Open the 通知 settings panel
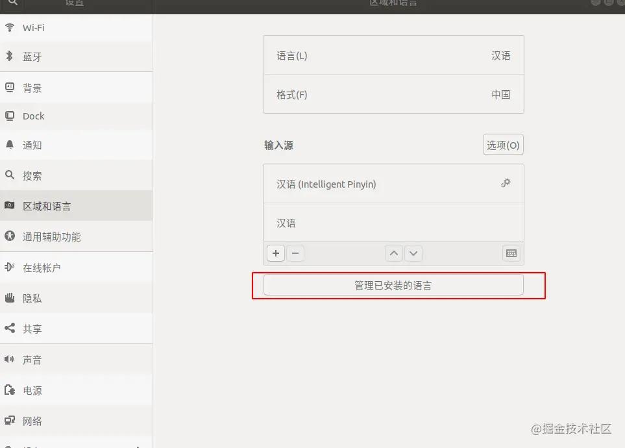625x448 pixels. point(76,145)
